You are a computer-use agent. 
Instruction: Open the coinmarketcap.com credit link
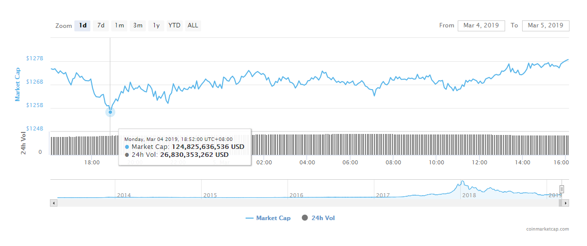click(548, 229)
